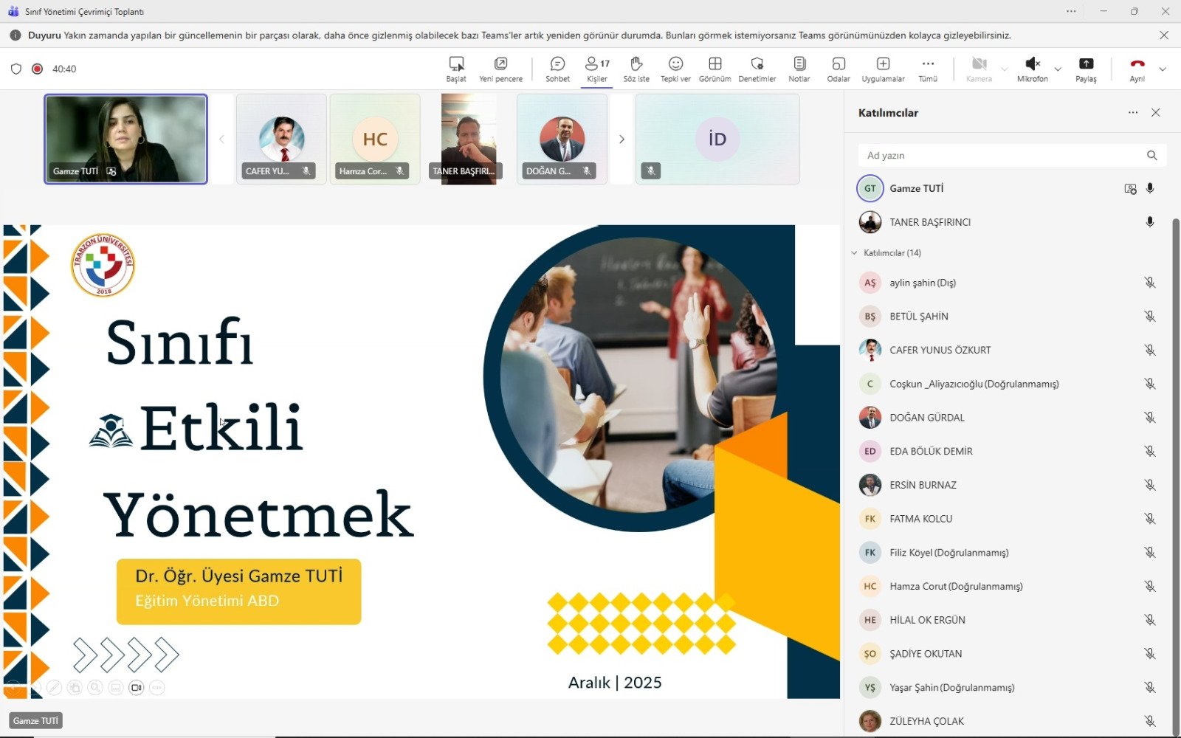Open Görünüm layout options
This screenshot has width=1181, height=738.
[x=715, y=69]
